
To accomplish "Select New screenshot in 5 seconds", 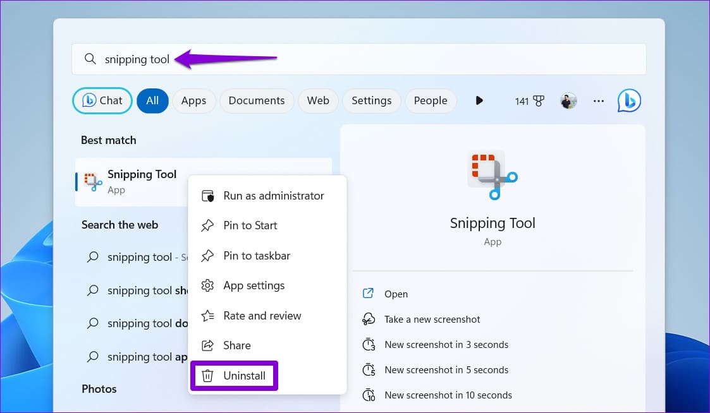I will (446, 370).
